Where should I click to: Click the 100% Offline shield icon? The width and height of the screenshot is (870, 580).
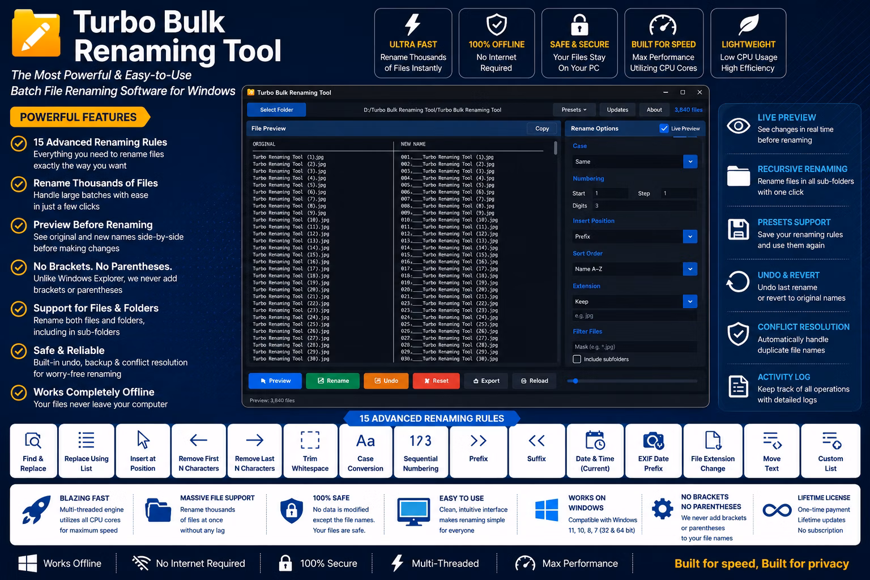coord(497,25)
